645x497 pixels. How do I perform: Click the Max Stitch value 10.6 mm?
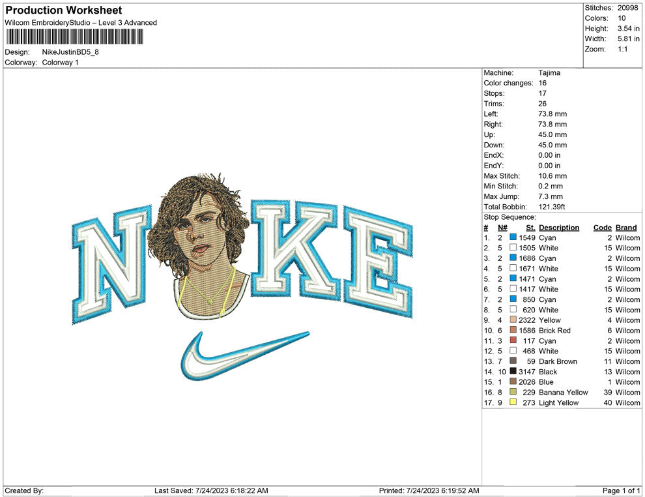pyautogui.click(x=552, y=176)
